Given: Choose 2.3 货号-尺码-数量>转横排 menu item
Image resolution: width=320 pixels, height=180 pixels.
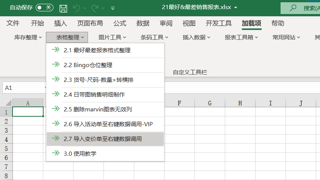Looking at the screenshot, I should click(105, 80).
